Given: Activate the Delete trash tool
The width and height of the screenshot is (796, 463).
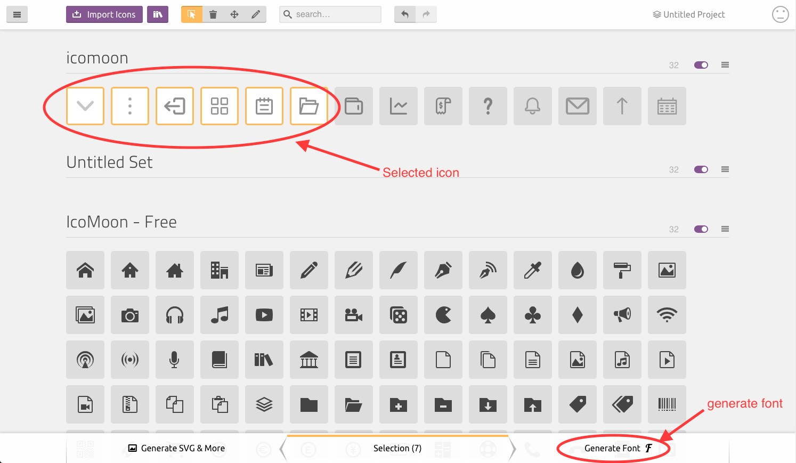Looking at the screenshot, I should [x=213, y=14].
